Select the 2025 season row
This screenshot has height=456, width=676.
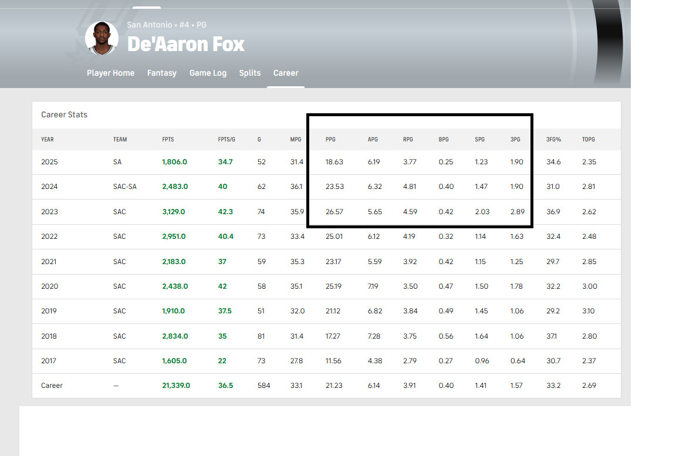49,162
